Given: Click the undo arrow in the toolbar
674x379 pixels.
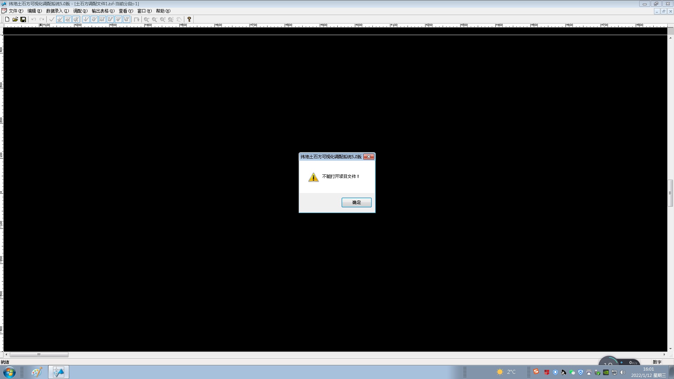Looking at the screenshot, I should click(x=34, y=19).
